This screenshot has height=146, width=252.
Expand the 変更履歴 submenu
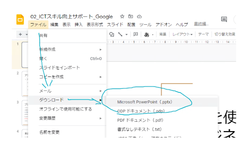pos(67,118)
